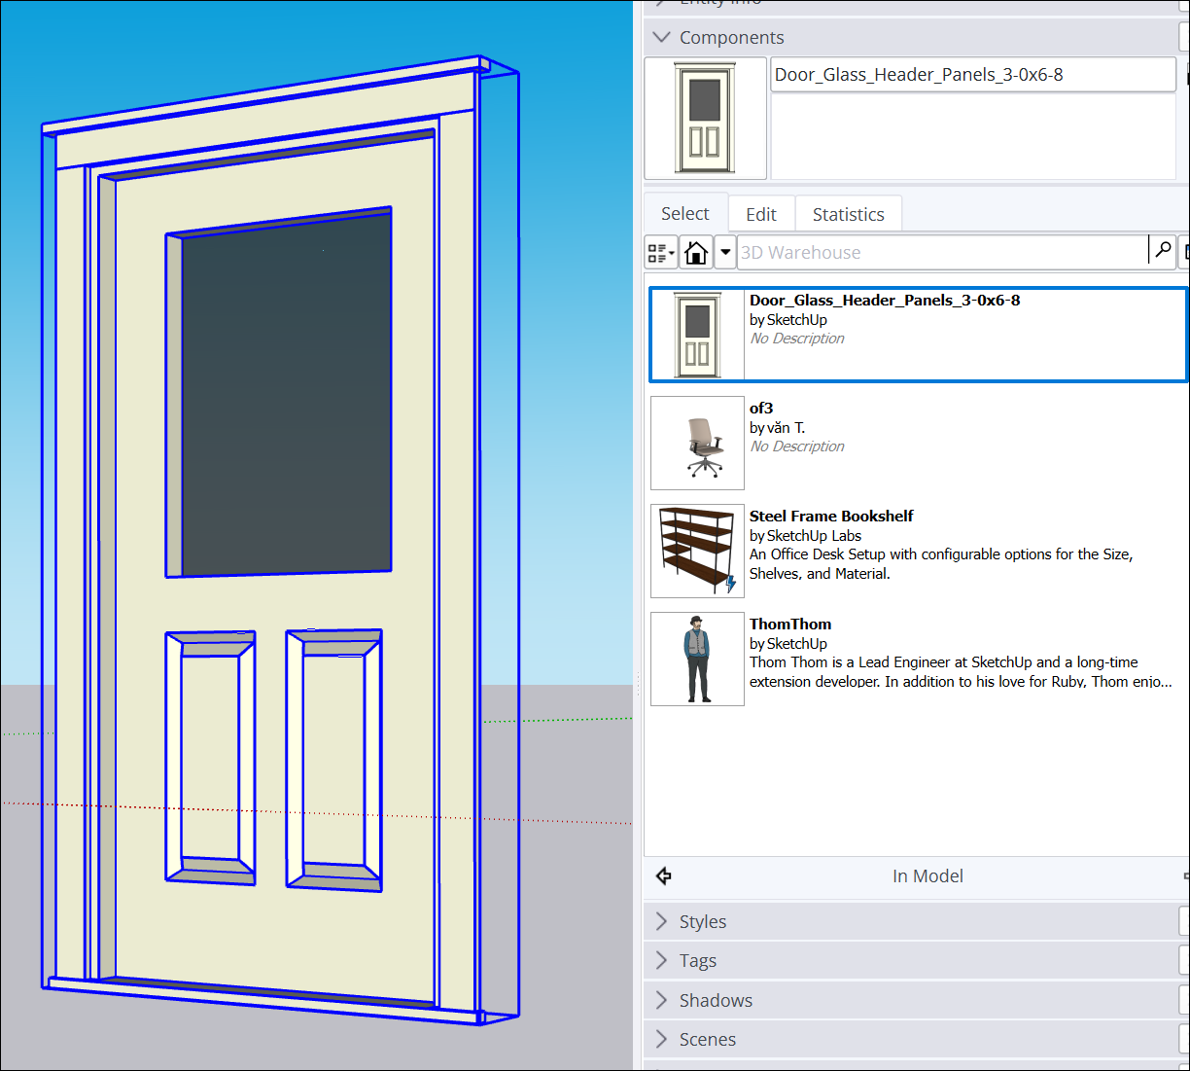The width and height of the screenshot is (1190, 1071).
Task: Click the In Model house icon
Action: coord(696,252)
